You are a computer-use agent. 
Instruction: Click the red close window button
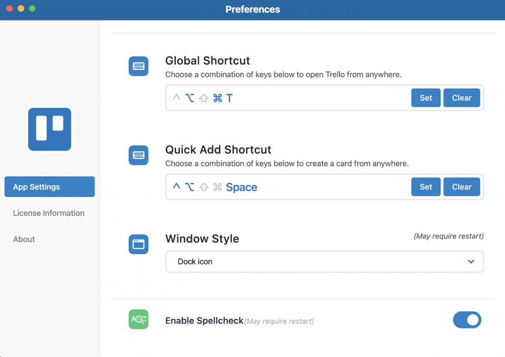[x=10, y=8]
